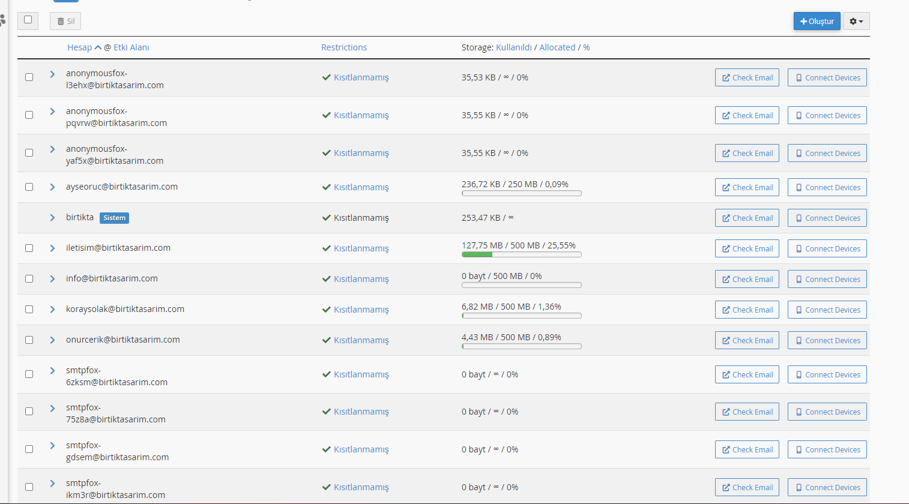Image resolution: width=909 pixels, height=504 pixels.
Task: Expand the smtpfox-6zksm account row
Action: point(52,371)
